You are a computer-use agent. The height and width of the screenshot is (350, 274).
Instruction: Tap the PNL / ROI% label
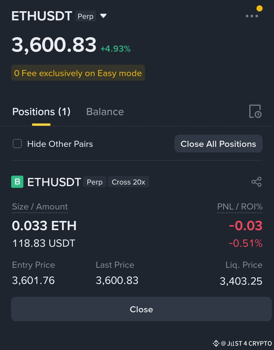coord(240,206)
